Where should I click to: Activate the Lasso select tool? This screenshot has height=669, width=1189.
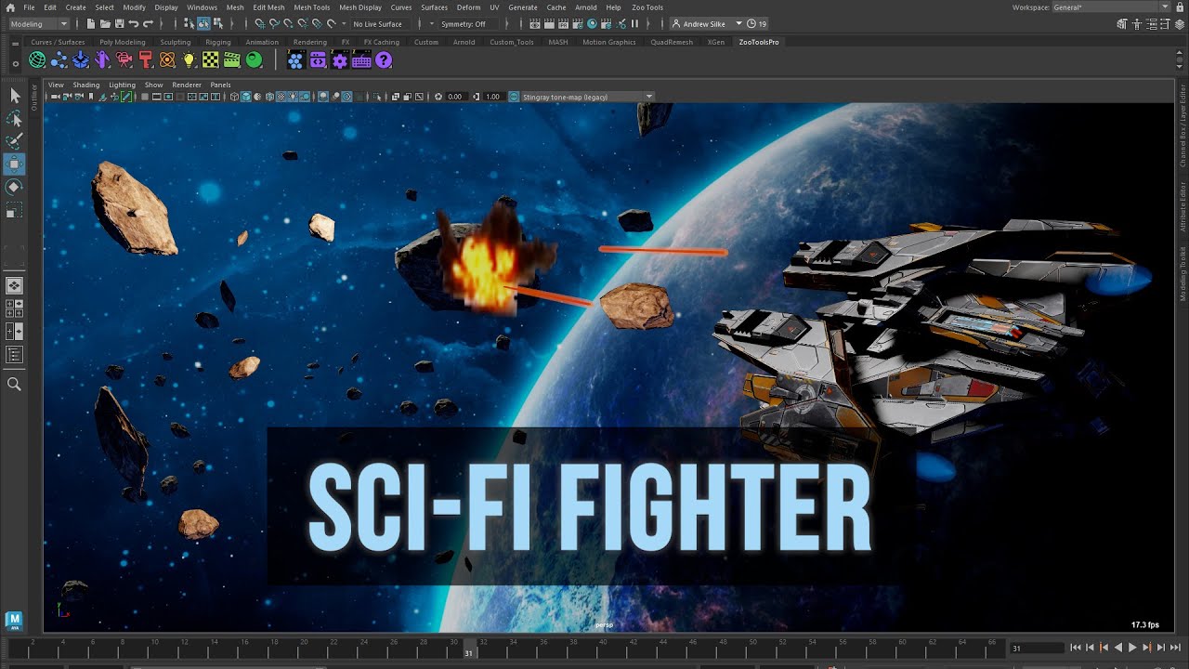tap(15, 119)
